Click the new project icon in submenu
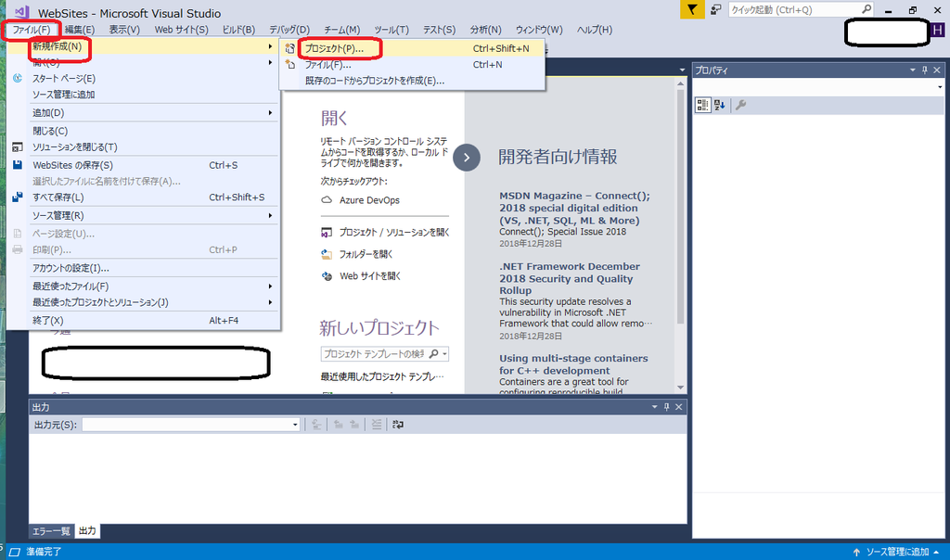950x560 pixels. click(x=290, y=48)
